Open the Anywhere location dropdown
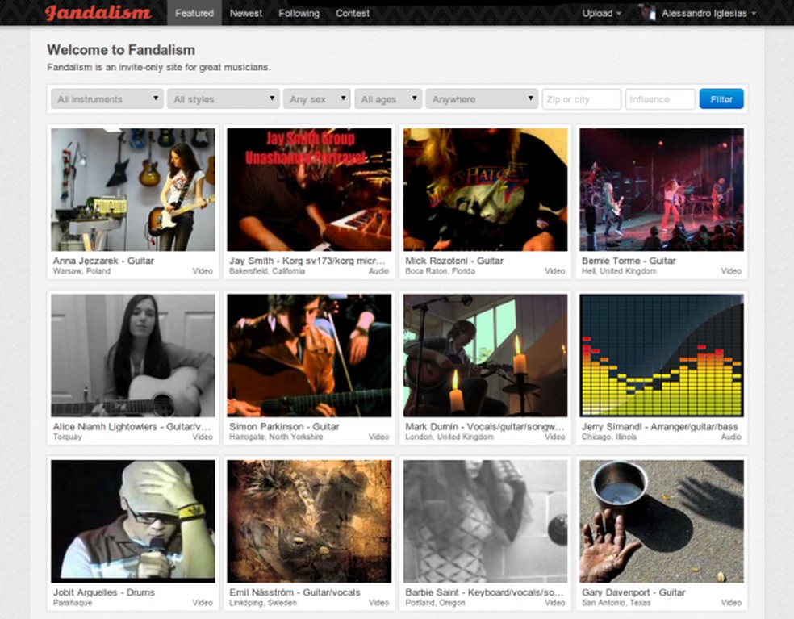 (x=482, y=98)
